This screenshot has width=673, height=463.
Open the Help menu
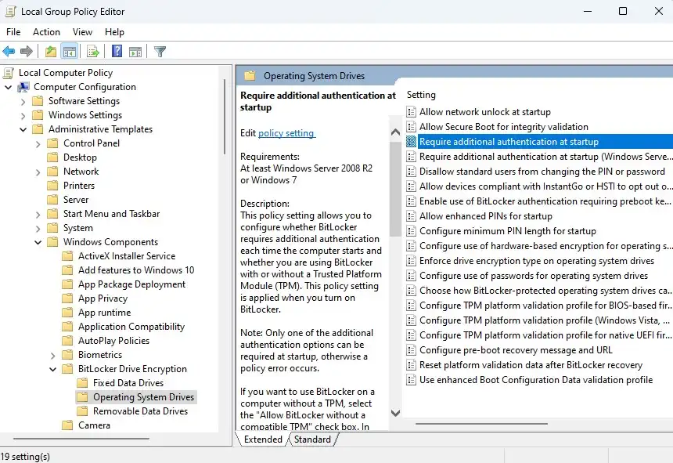click(x=114, y=32)
